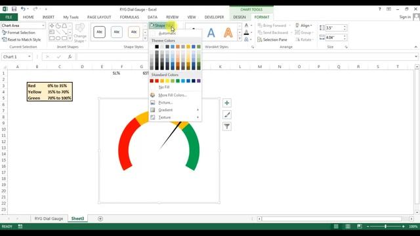This screenshot has width=420, height=236.
Task: Open Chart Filters funnel button
Action: tap(227, 127)
